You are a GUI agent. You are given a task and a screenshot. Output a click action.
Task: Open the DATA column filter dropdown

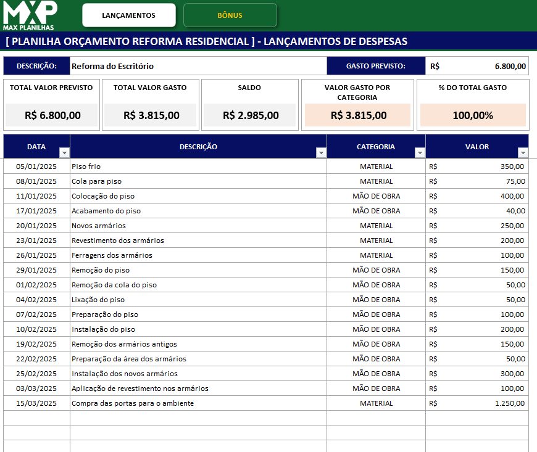point(64,152)
